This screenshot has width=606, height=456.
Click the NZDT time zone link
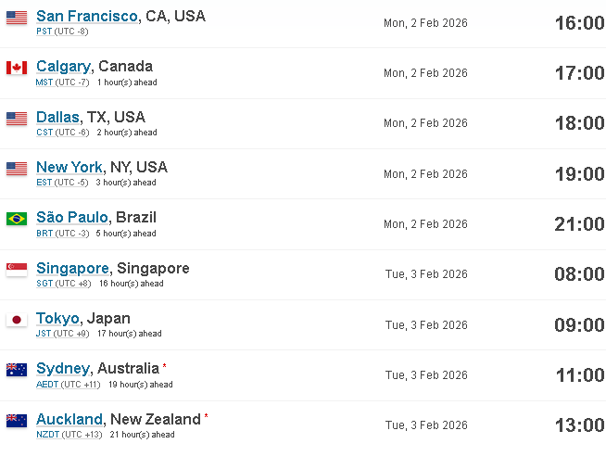click(48, 435)
